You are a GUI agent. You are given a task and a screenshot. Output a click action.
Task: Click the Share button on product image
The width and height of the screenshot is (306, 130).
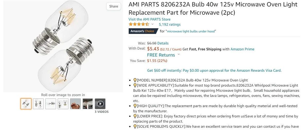coord(113,6)
